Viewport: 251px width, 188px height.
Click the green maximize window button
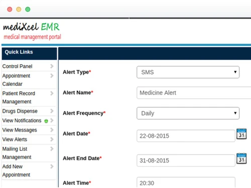28,9
